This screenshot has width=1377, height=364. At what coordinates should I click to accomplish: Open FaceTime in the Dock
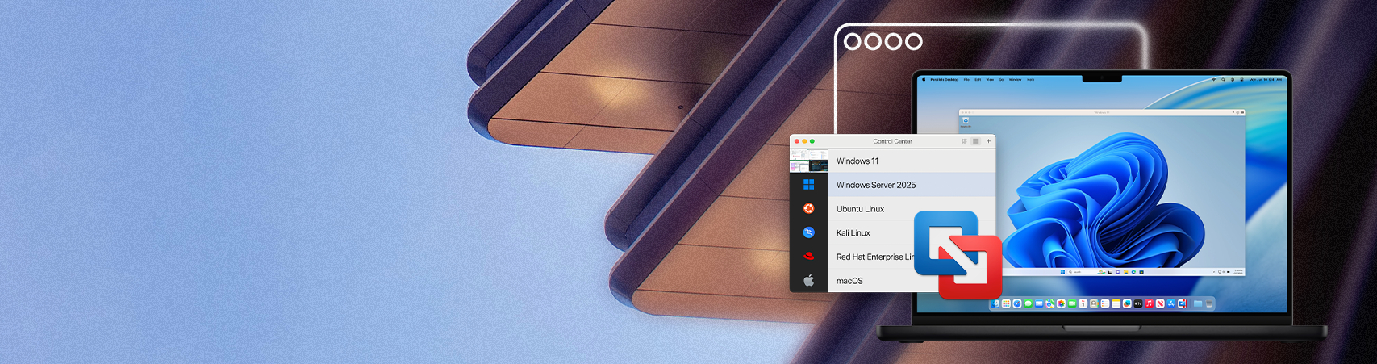point(1072,303)
